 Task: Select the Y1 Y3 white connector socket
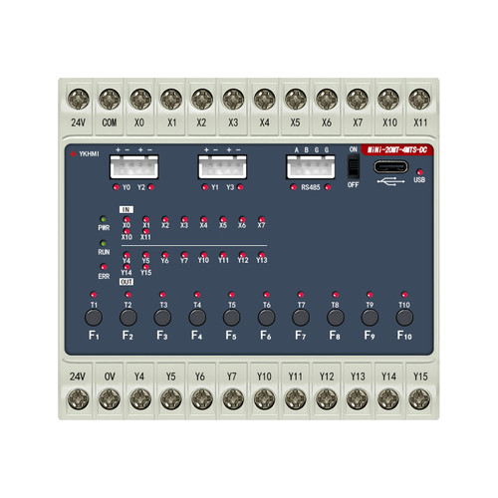tap(222, 166)
